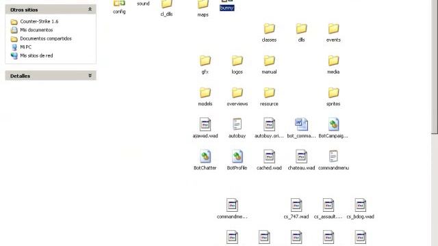The height and width of the screenshot is (246, 438).
Task: Click the vertical scrollbar thumb
Action: (435, 67)
